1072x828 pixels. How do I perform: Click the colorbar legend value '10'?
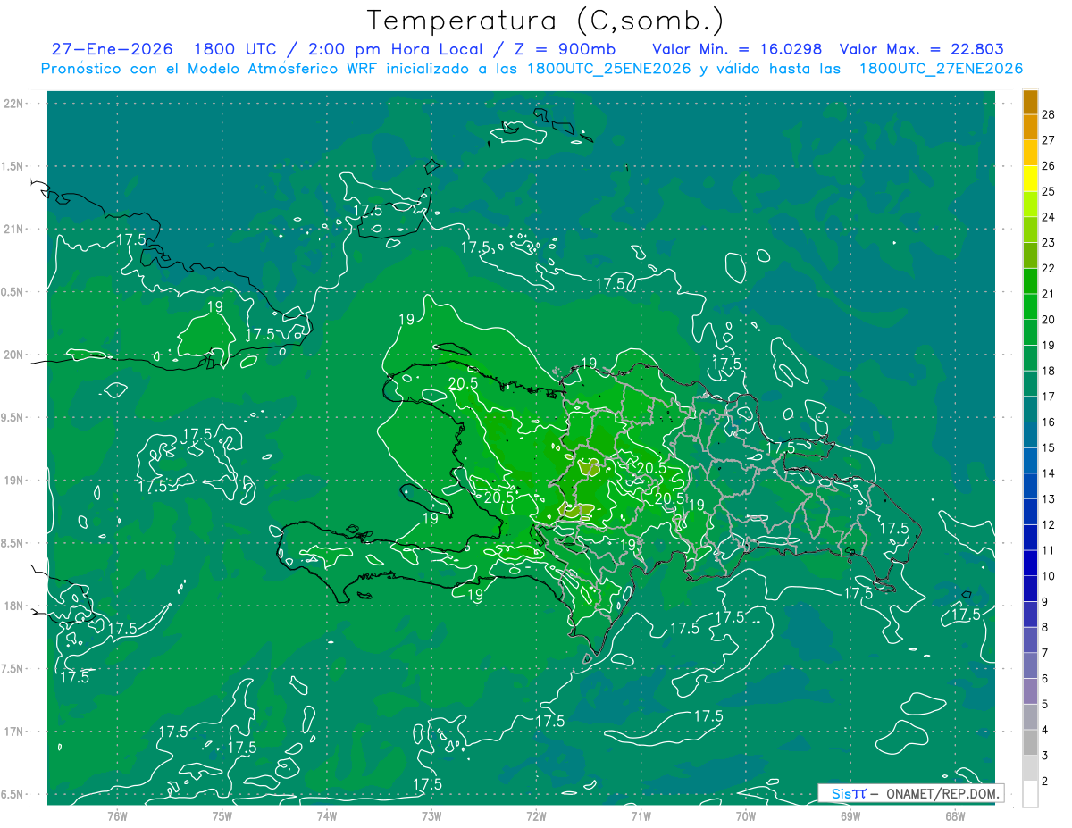[1049, 576]
